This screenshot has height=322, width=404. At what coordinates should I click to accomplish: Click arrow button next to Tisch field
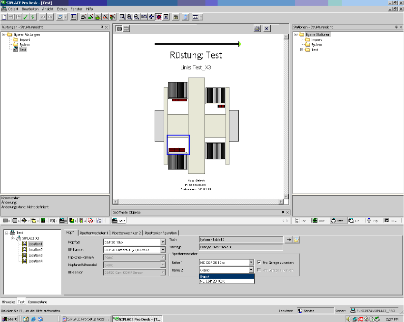(x=288, y=240)
